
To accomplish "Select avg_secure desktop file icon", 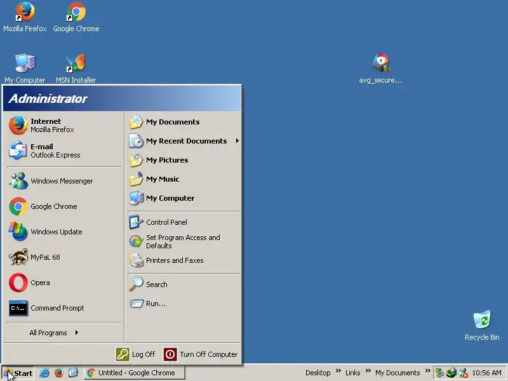I will tap(380, 69).
